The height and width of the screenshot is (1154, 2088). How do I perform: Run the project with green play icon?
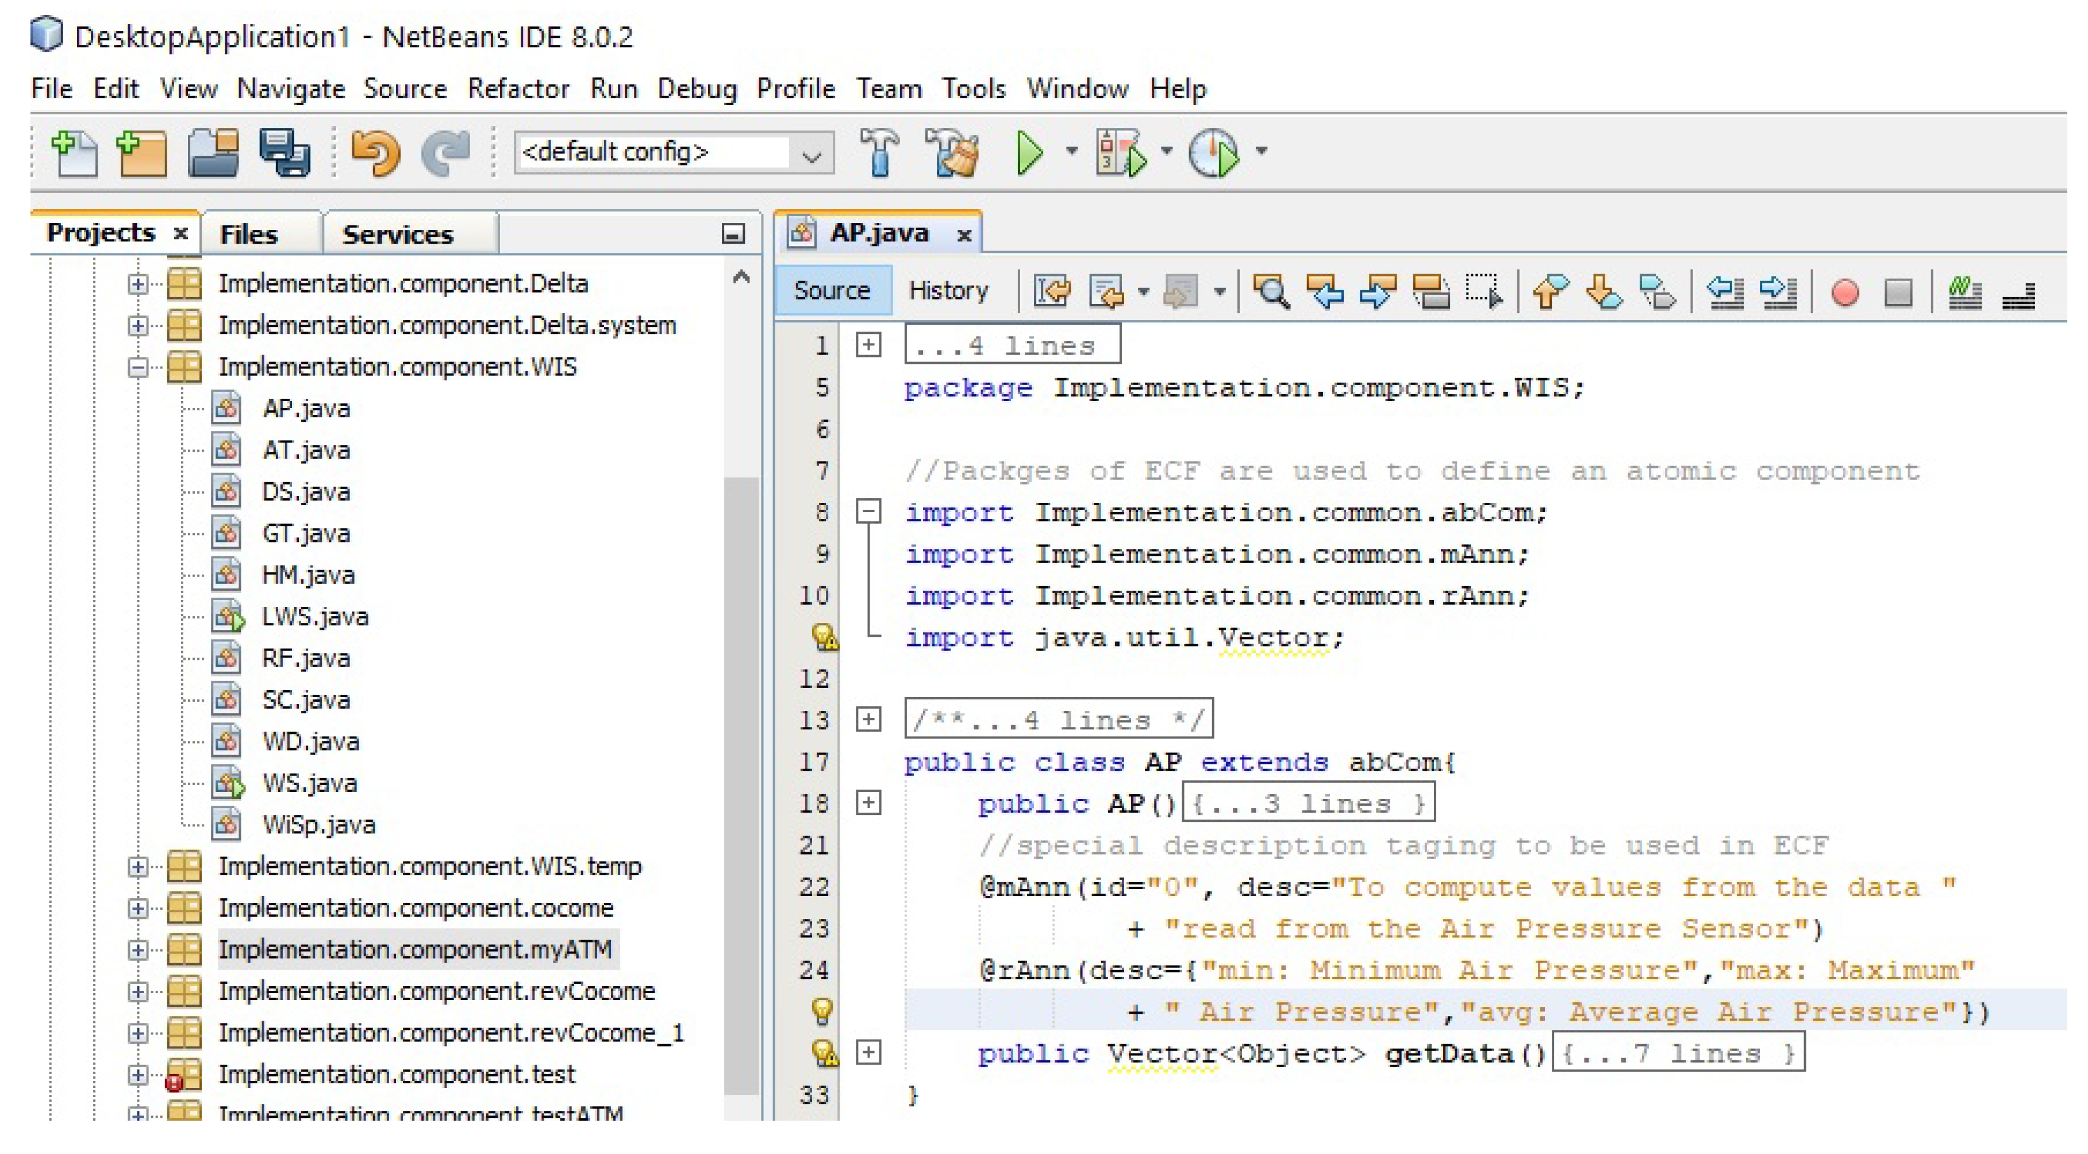point(1029,152)
